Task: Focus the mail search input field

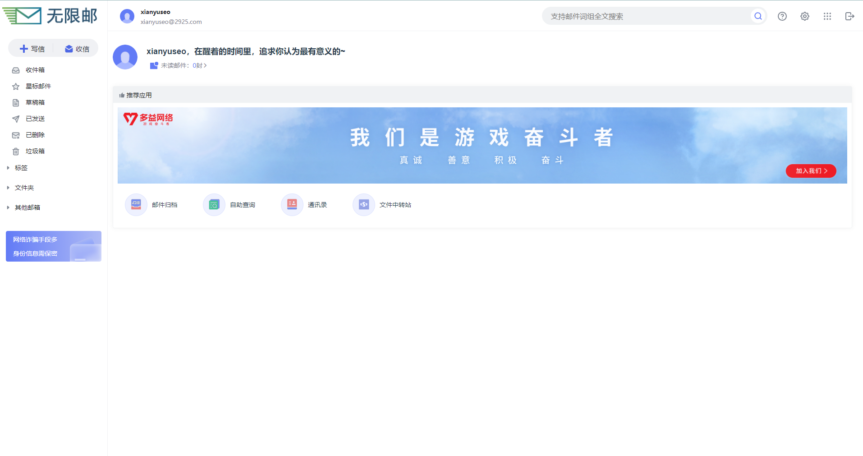Action: click(647, 16)
